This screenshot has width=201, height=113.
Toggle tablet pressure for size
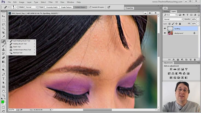tap(109, 7)
